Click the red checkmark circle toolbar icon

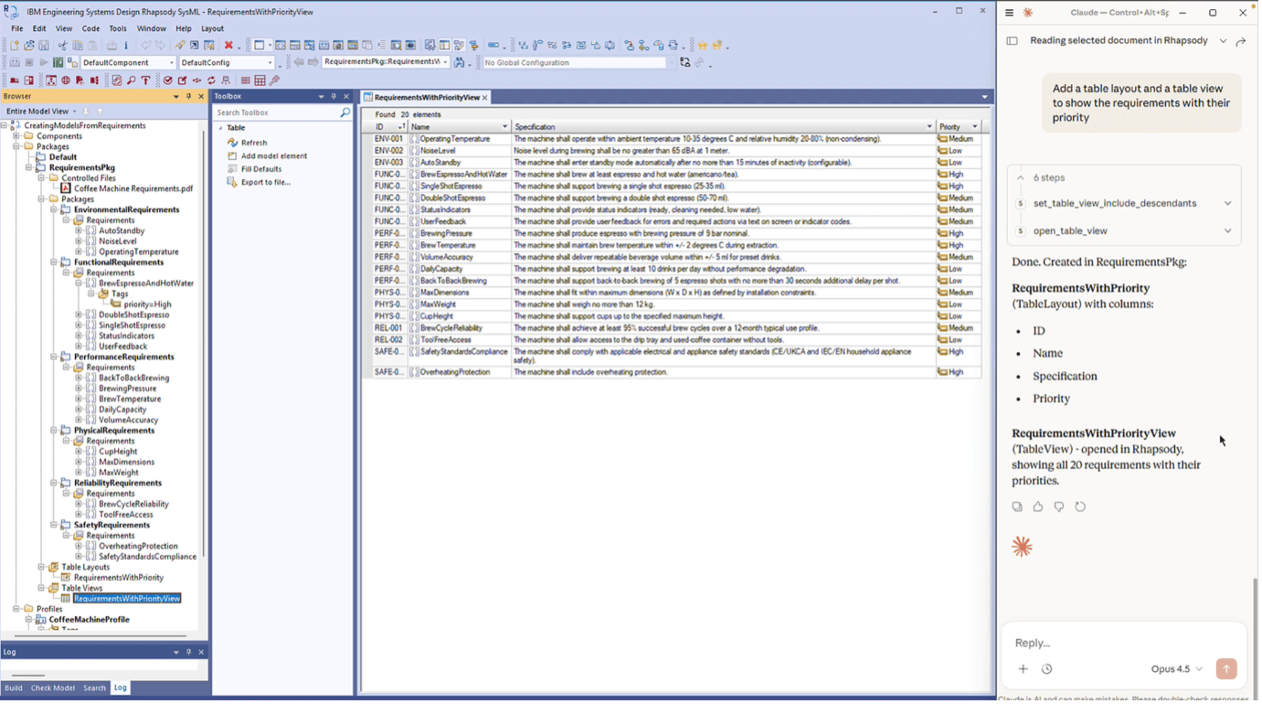click(x=168, y=80)
